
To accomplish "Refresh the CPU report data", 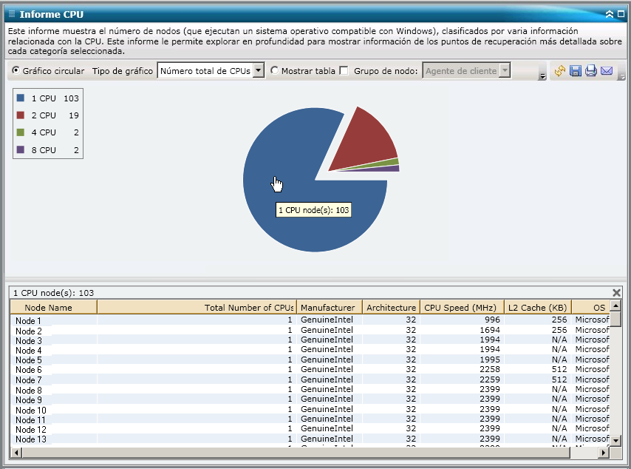I will coord(559,72).
